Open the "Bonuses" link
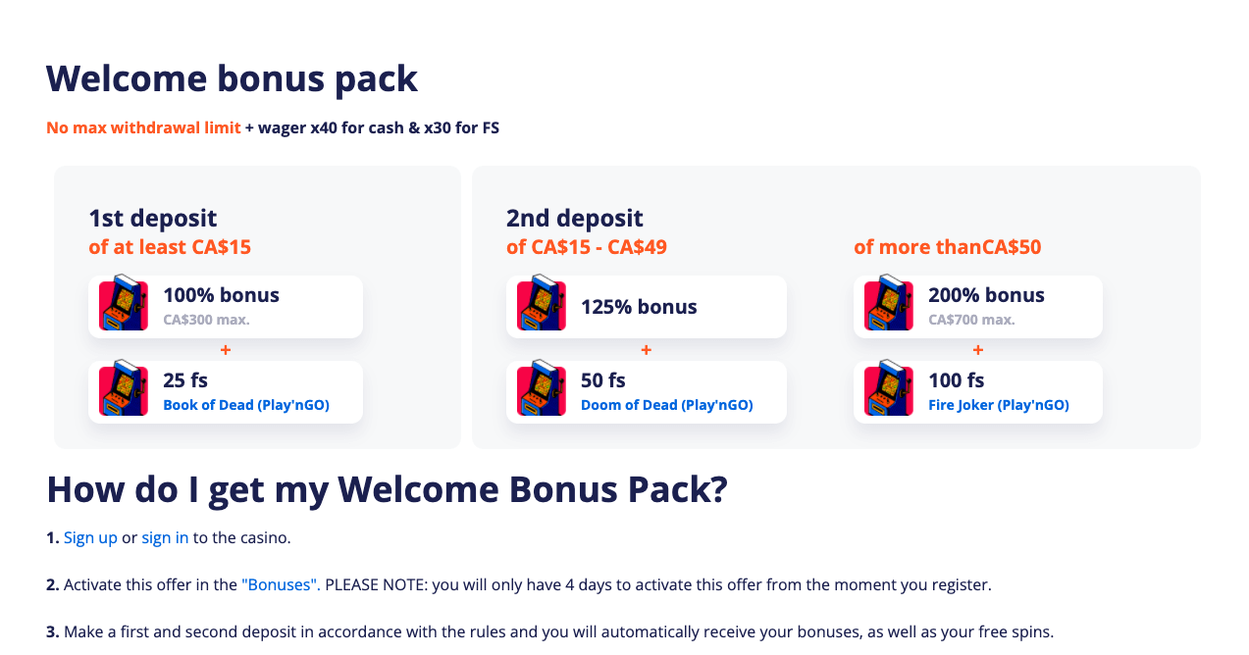The height and width of the screenshot is (655, 1249). tap(280, 584)
